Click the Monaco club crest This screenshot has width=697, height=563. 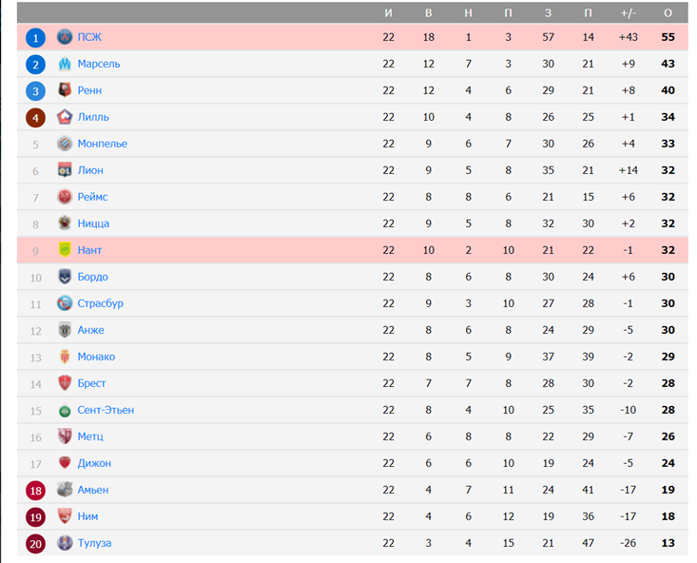click(65, 357)
